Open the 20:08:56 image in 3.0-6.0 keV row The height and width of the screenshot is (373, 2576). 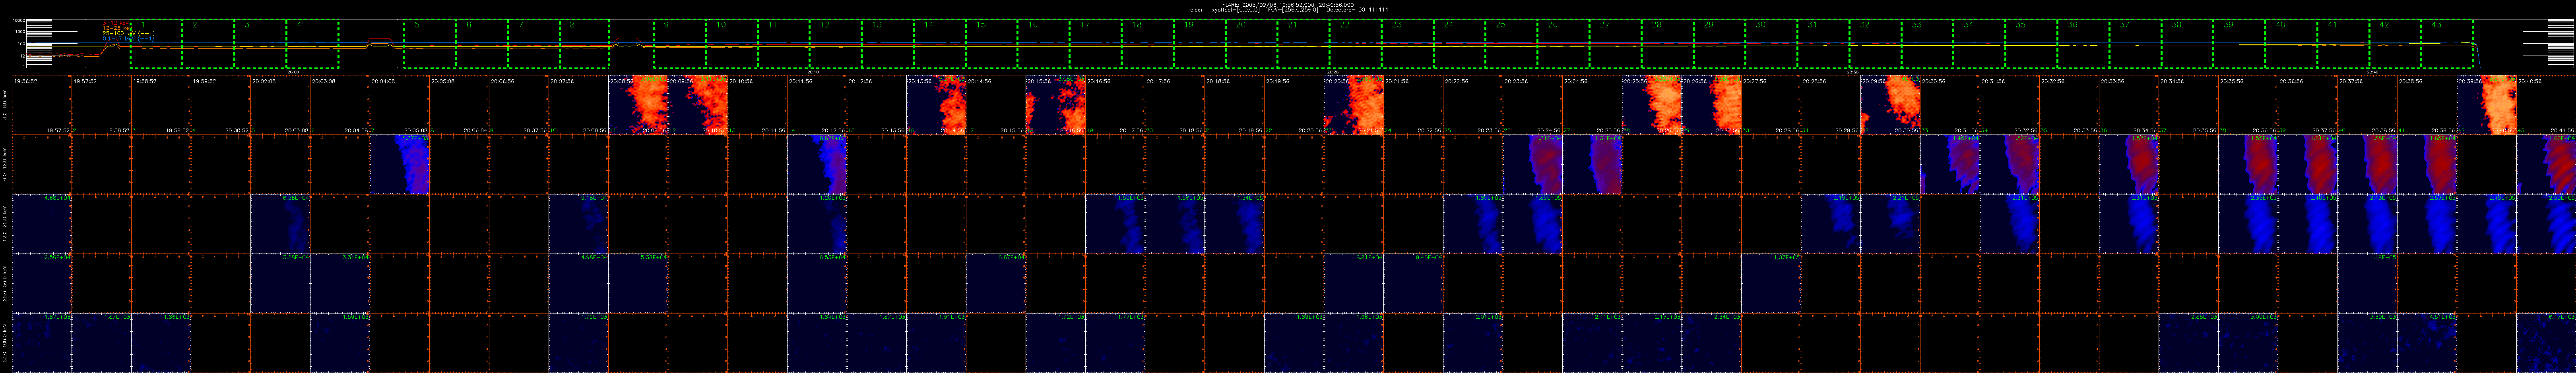638,106
